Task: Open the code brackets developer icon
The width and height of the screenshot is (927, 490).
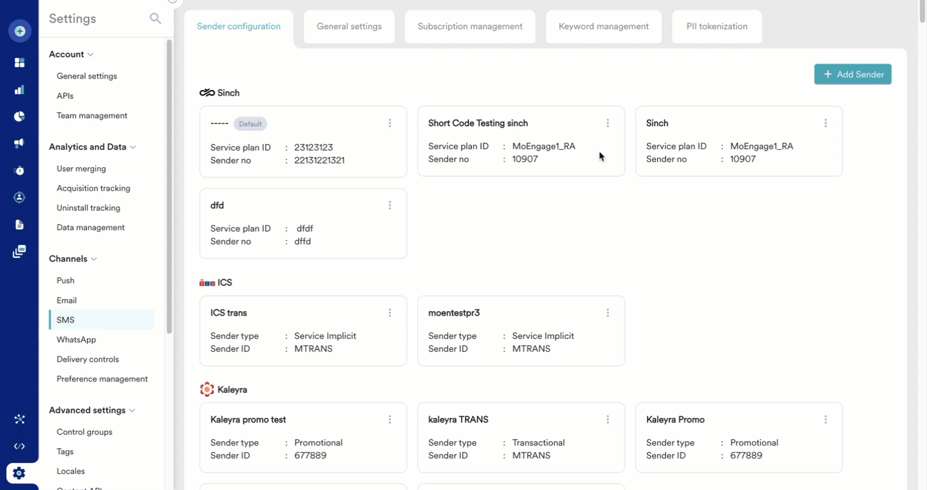Action: pyautogui.click(x=19, y=446)
